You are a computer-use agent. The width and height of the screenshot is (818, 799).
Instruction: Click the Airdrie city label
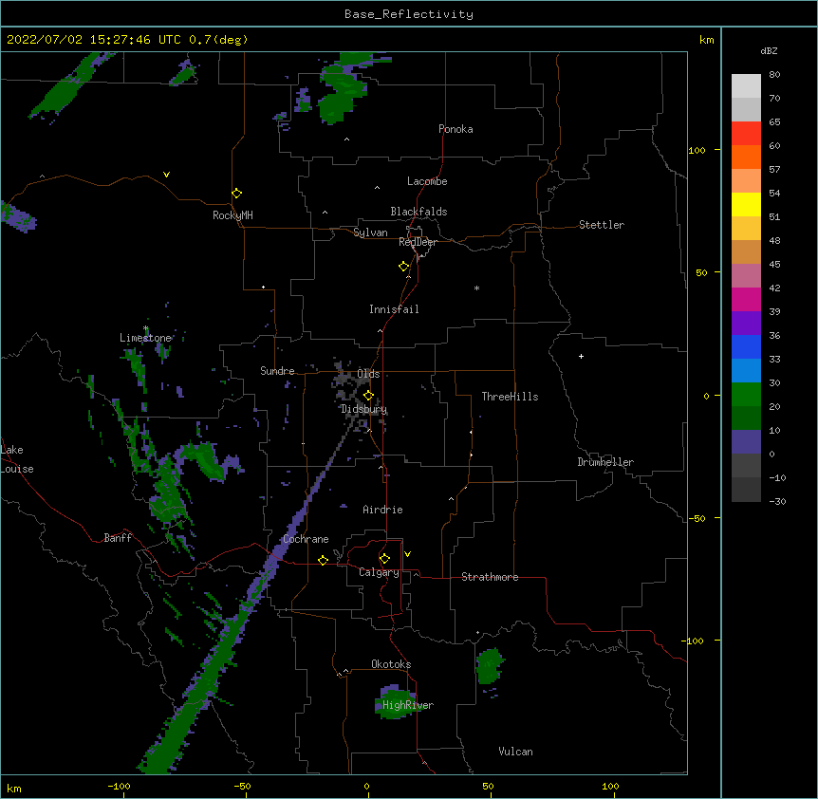pos(382,510)
